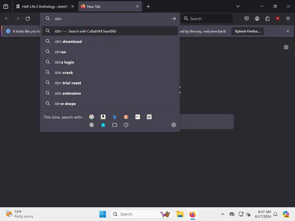Viewport: 295px width, 221px height.
Task: Search bookmarks using the blue star icon
Action: coord(103,125)
